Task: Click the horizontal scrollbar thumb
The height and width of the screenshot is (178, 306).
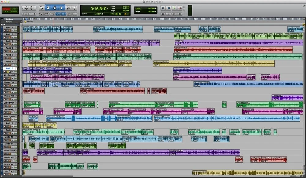Action: 48,176
